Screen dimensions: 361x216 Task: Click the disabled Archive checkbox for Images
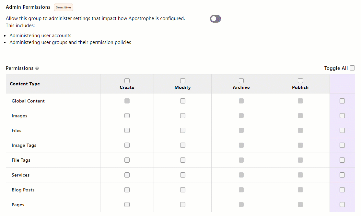click(241, 115)
